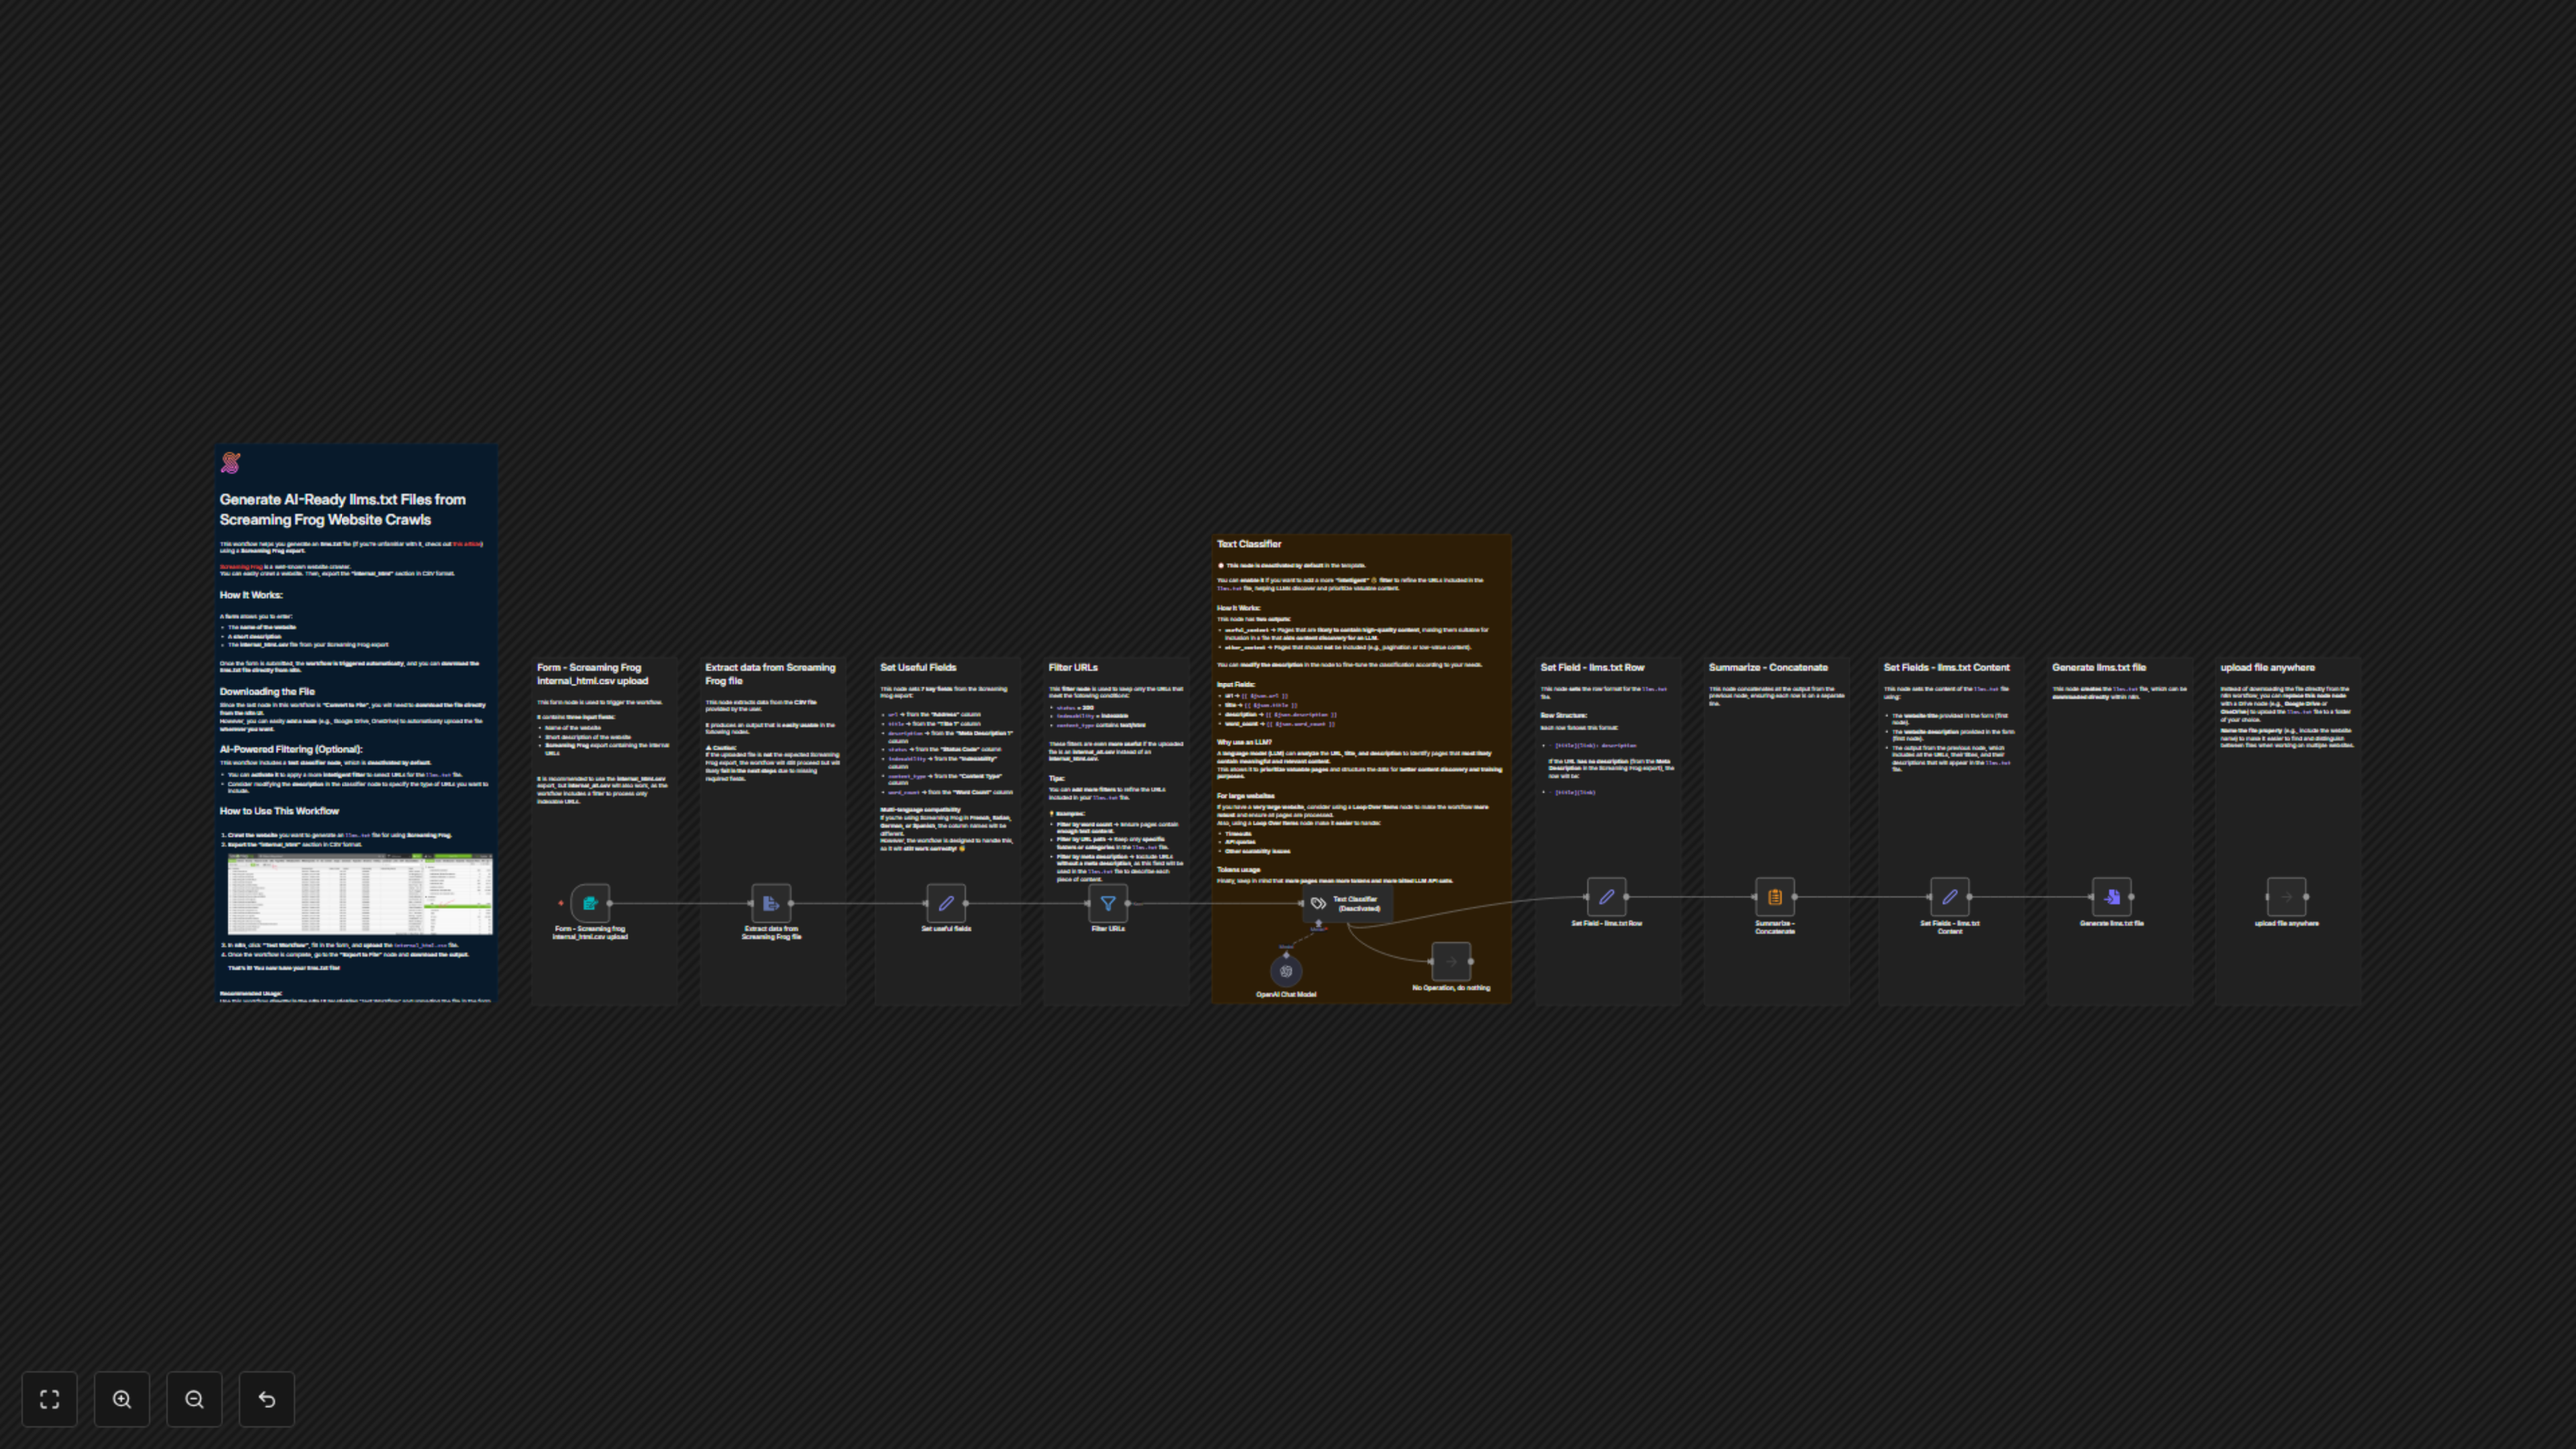Click the fit-to-view canvas button

(49, 1399)
